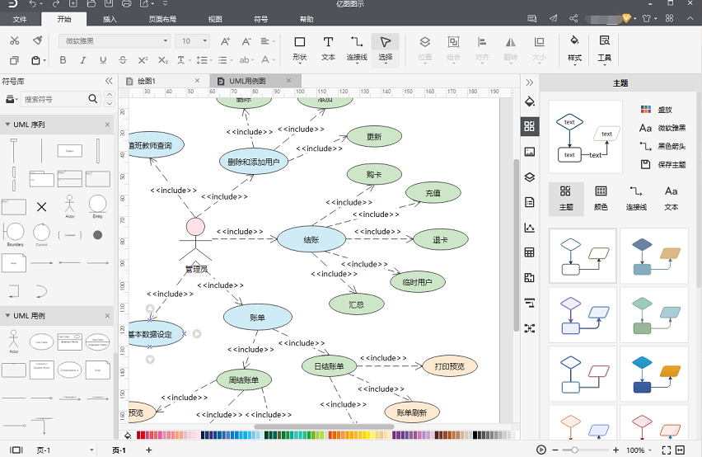Open the image panel in right sidebar
Viewport: 702px width, 457px height.
(x=530, y=152)
